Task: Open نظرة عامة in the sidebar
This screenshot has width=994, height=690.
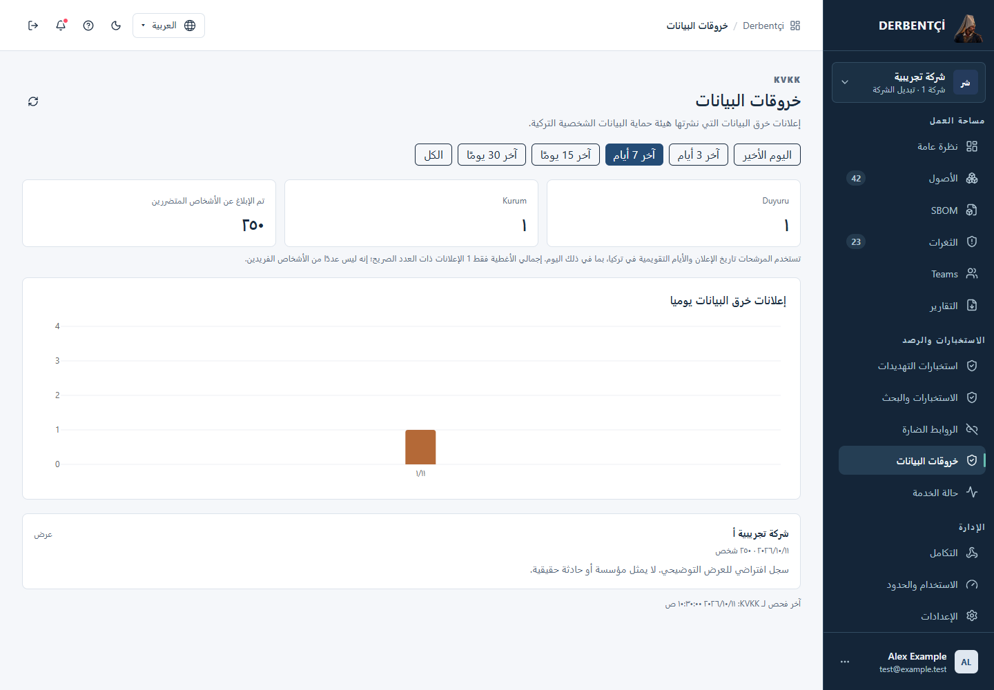Action: click(911, 146)
